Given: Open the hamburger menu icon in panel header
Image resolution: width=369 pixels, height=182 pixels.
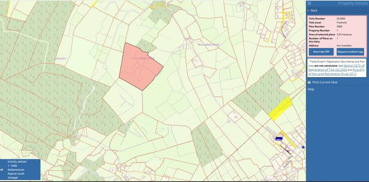Looking at the screenshot, I should pos(309,3).
